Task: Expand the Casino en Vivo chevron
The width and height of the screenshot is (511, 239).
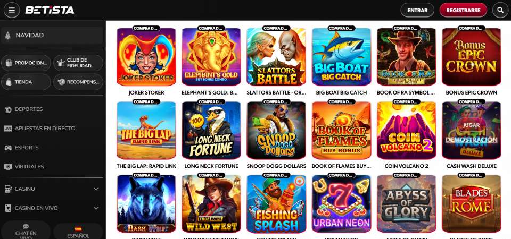Action: pyautogui.click(x=96, y=208)
